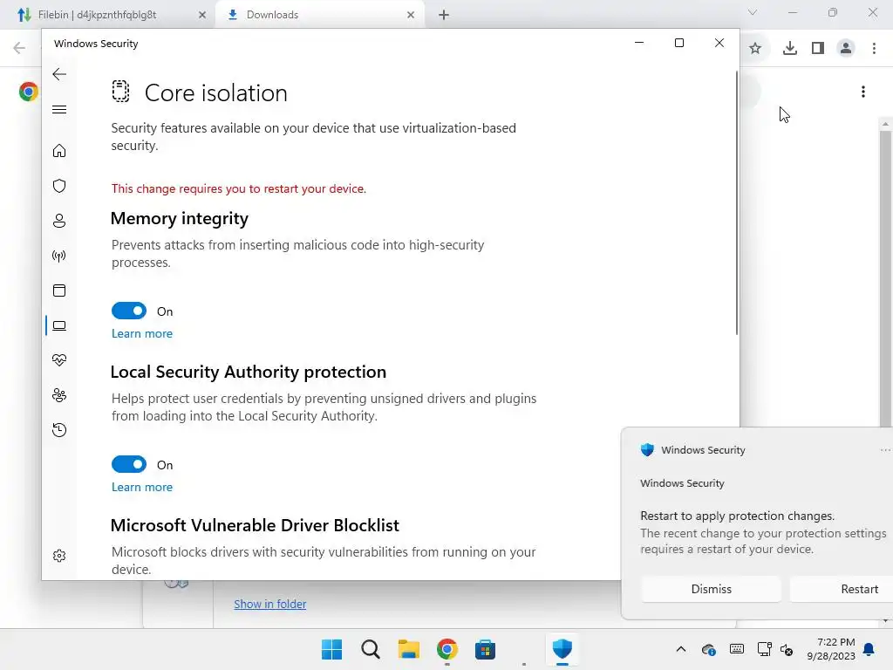Toggle Chrome side panel
The width and height of the screenshot is (893, 670).
pyautogui.click(x=818, y=49)
